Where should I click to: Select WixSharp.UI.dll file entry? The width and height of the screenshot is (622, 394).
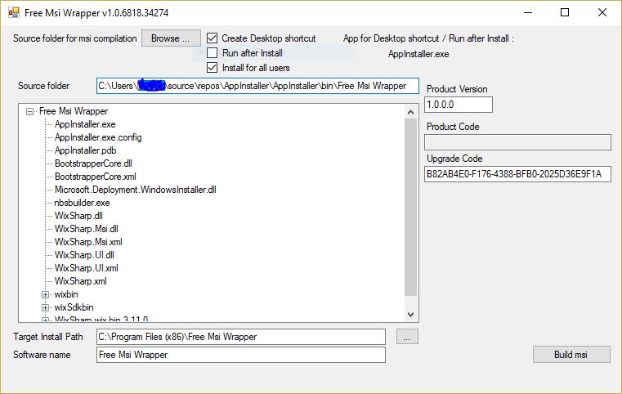[x=84, y=255]
